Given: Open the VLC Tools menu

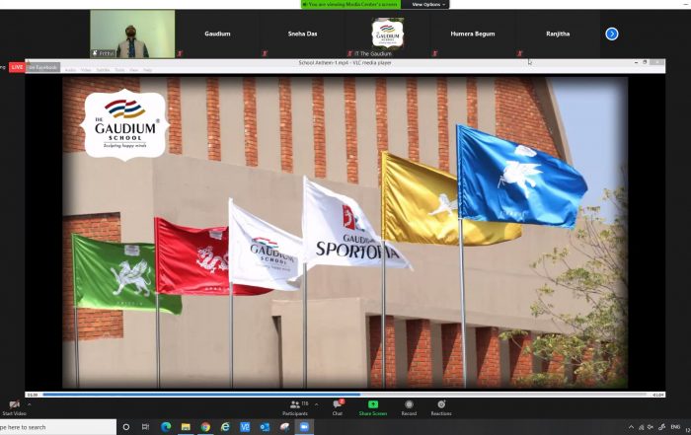Looking at the screenshot, I should point(119,70).
